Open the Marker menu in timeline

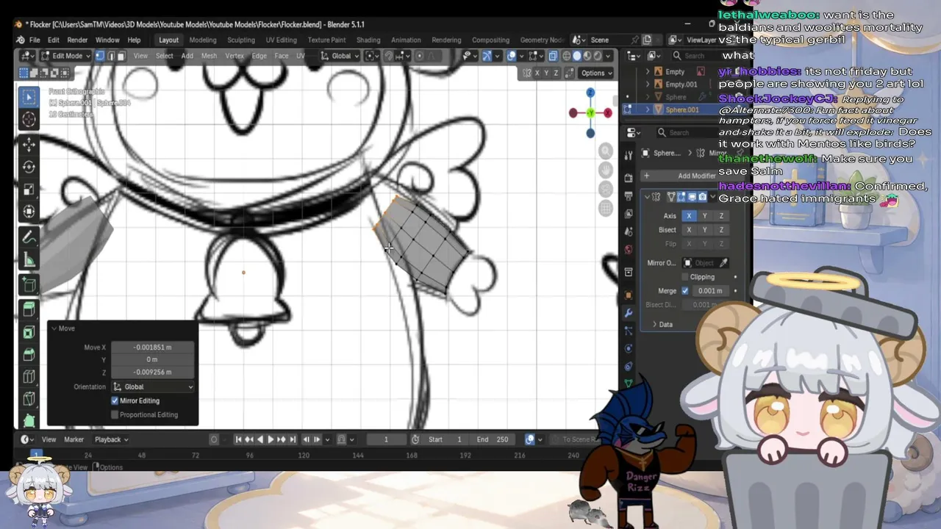pyautogui.click(x=74, y=439)
